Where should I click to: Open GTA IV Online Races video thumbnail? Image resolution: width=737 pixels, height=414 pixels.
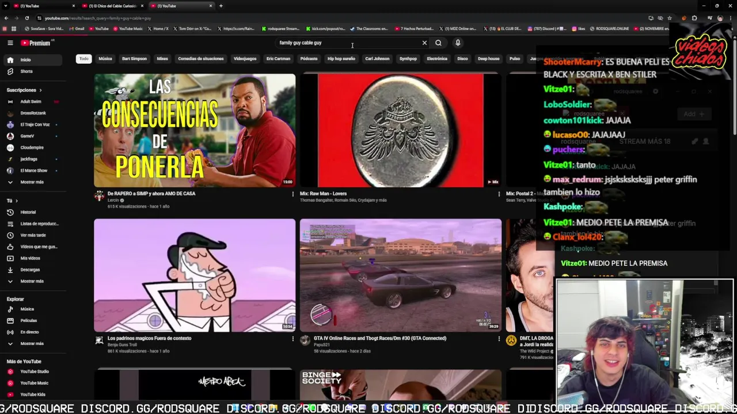(401, 275)
